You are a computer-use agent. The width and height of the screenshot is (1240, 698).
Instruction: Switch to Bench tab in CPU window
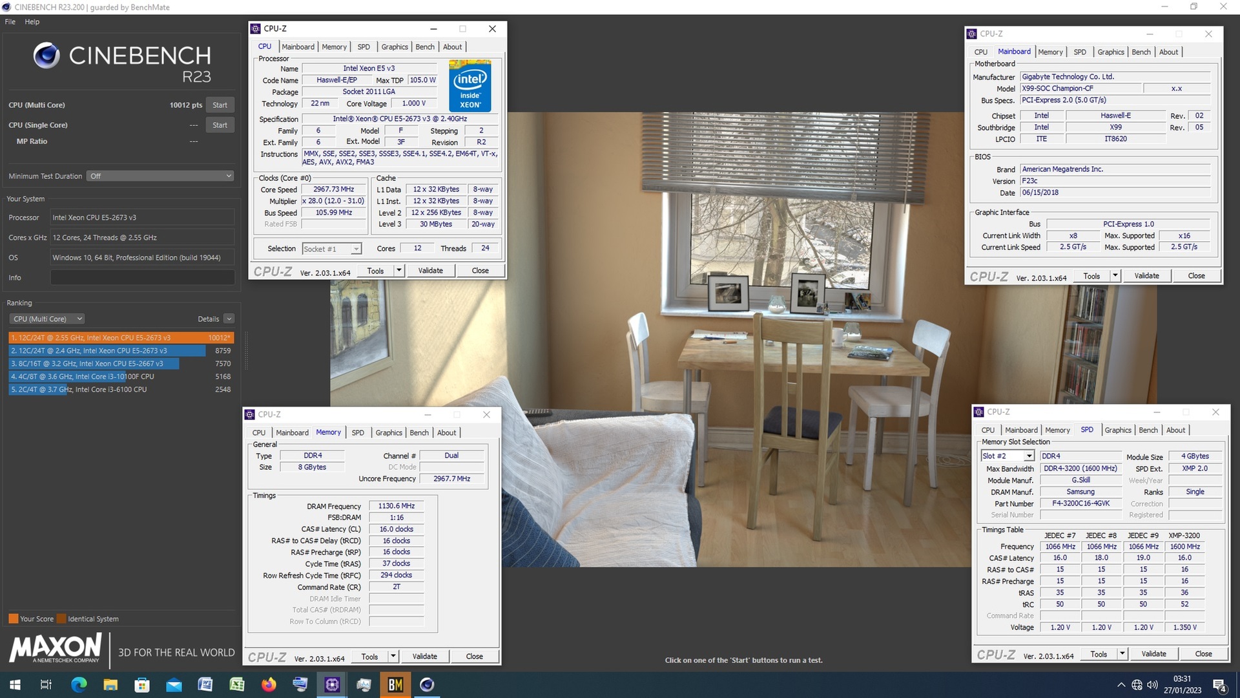tap(425, 47)
